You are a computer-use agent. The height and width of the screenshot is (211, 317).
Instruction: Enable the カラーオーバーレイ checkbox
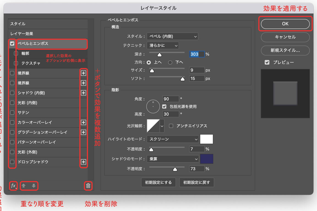[x=12, y=122]
